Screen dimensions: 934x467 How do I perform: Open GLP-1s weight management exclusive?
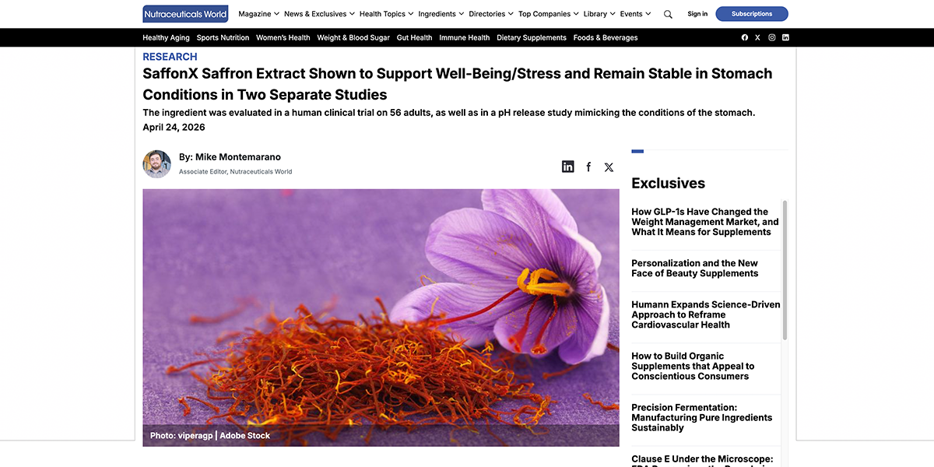pos(705,222)
